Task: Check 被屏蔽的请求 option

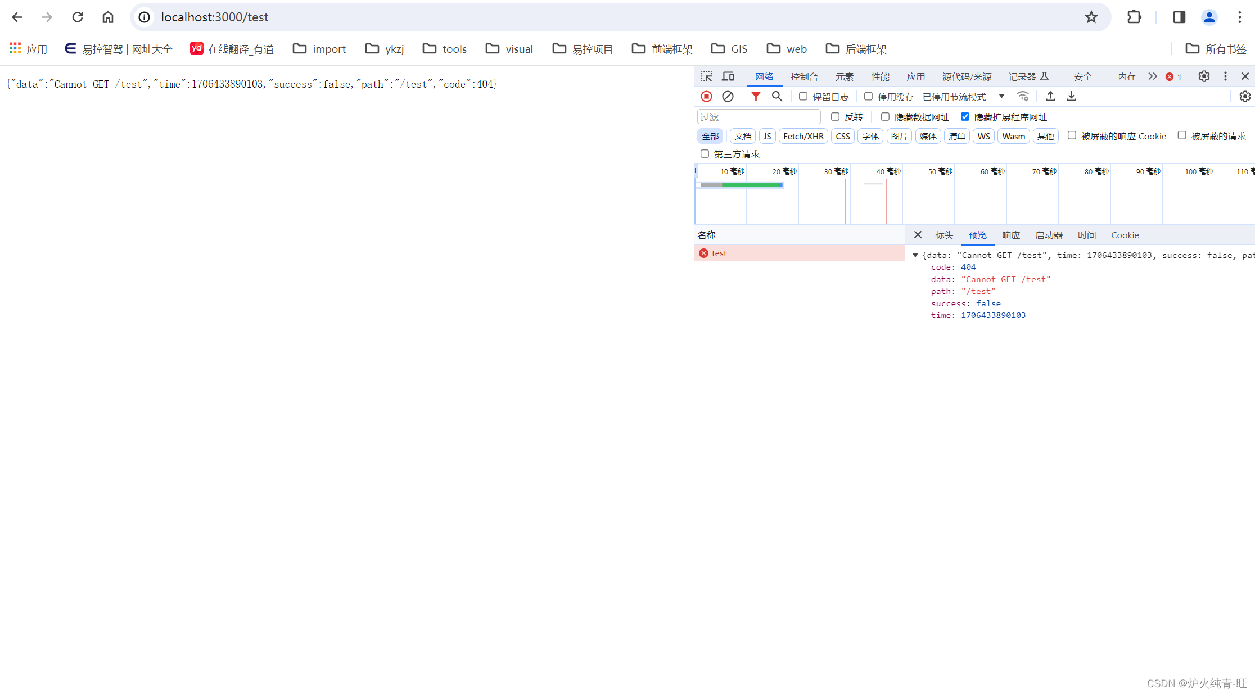Action: [x=1182, y=135]
